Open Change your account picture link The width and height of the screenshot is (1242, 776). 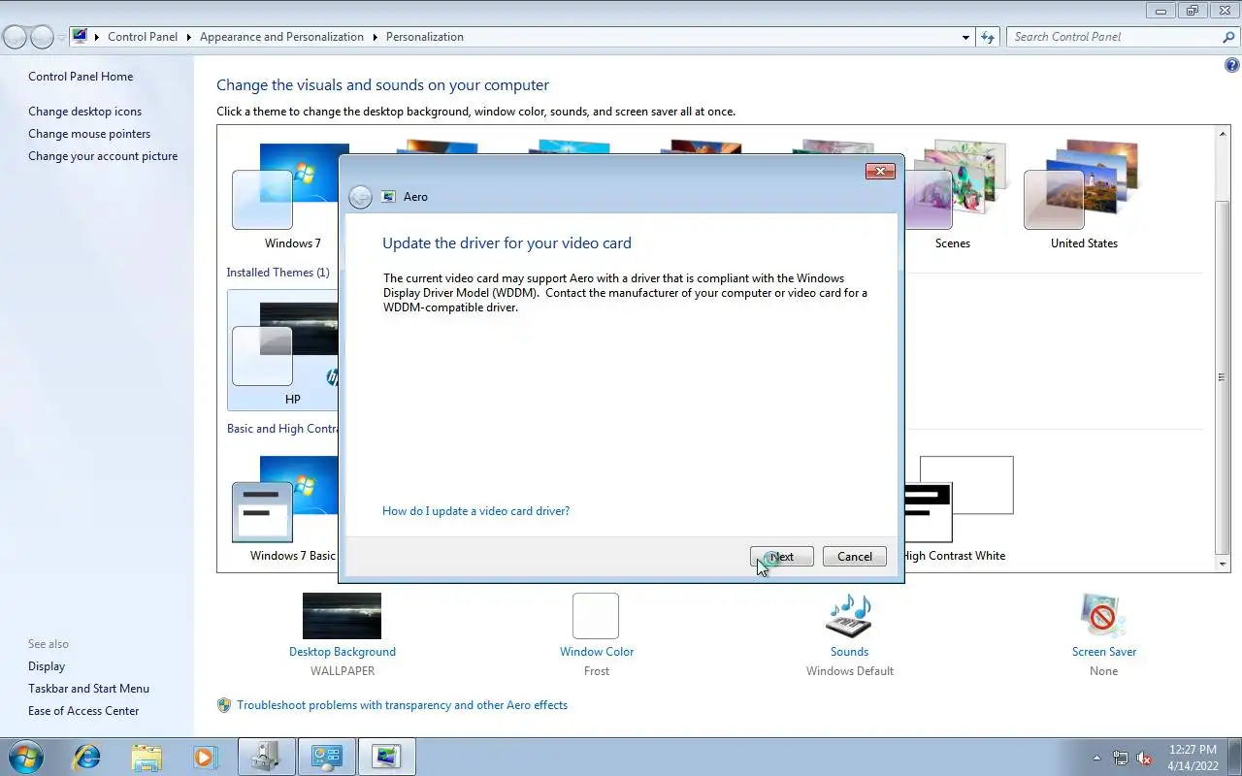103,156
